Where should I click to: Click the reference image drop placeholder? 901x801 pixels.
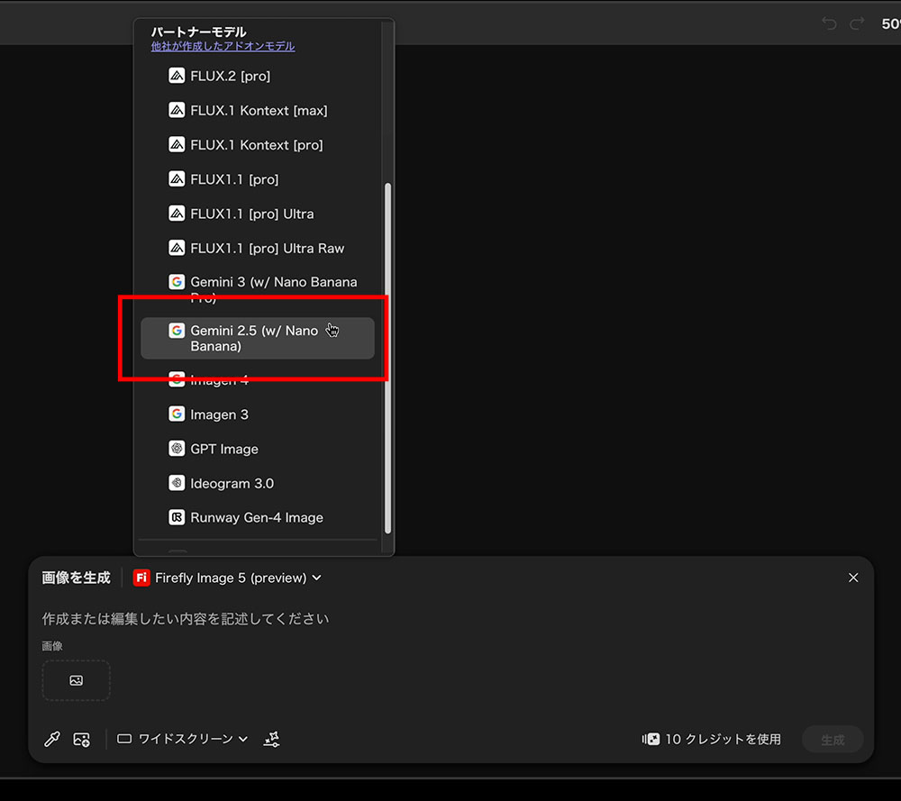coord(76,680)
